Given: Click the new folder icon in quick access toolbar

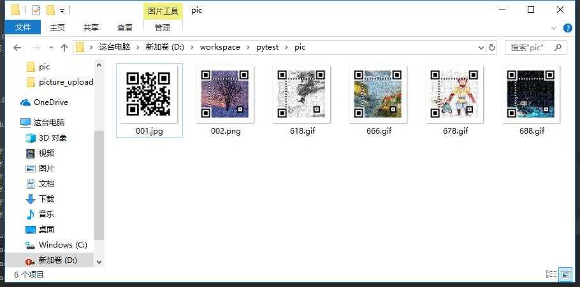Looking at the screenshot, I should (50, 10).
